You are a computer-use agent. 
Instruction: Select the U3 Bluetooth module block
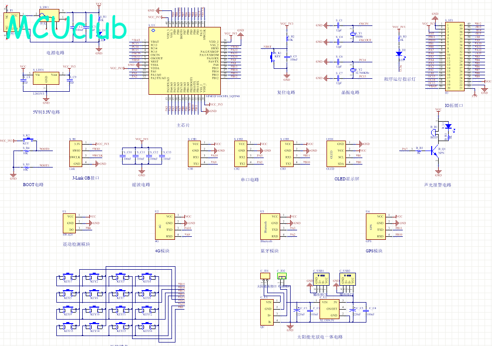pos(270,226)
